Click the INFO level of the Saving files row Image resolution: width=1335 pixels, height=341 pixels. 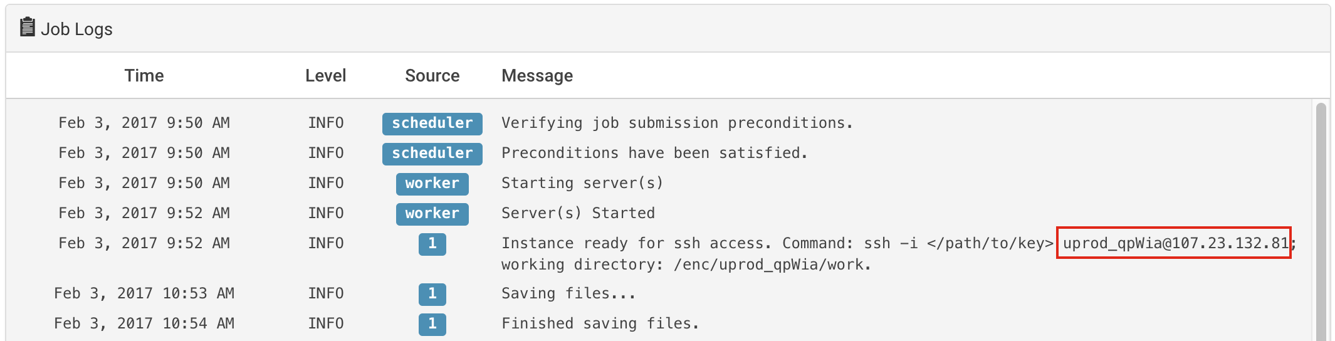(x=325, y=294)
